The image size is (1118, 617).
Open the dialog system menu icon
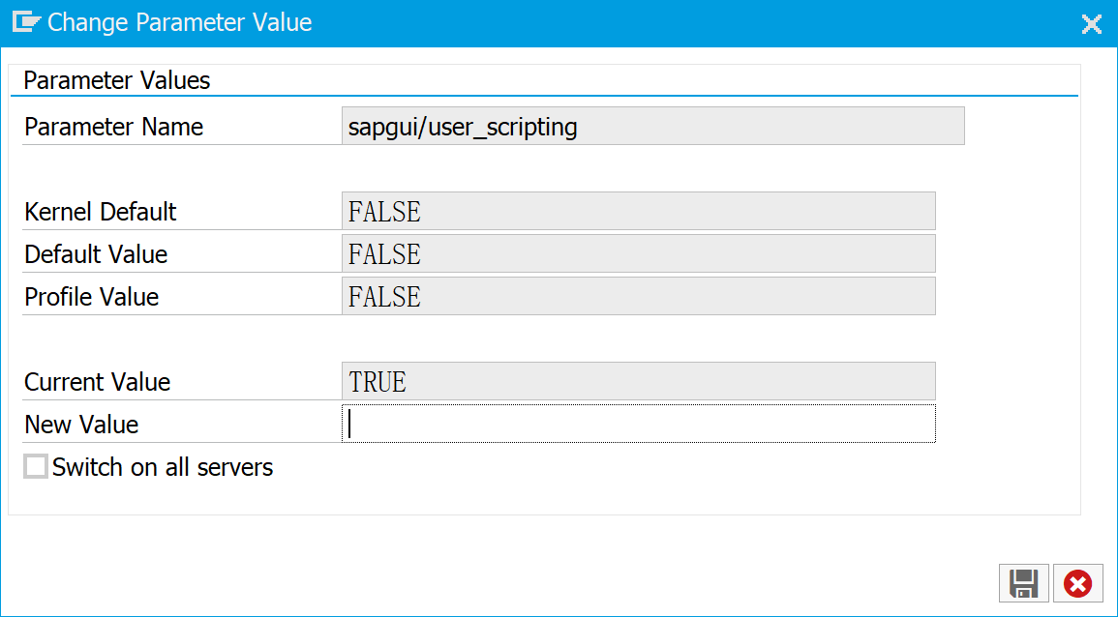pos(25,22)
